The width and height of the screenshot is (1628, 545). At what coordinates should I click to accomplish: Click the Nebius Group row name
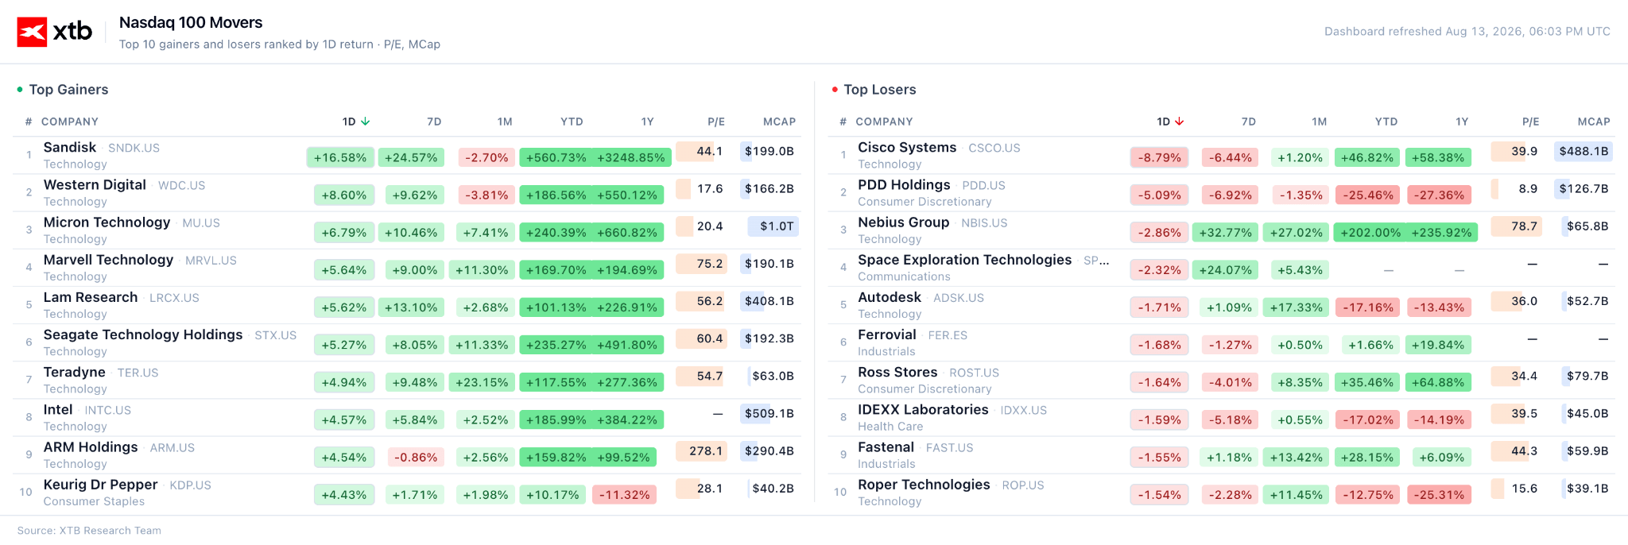[903, 222]
